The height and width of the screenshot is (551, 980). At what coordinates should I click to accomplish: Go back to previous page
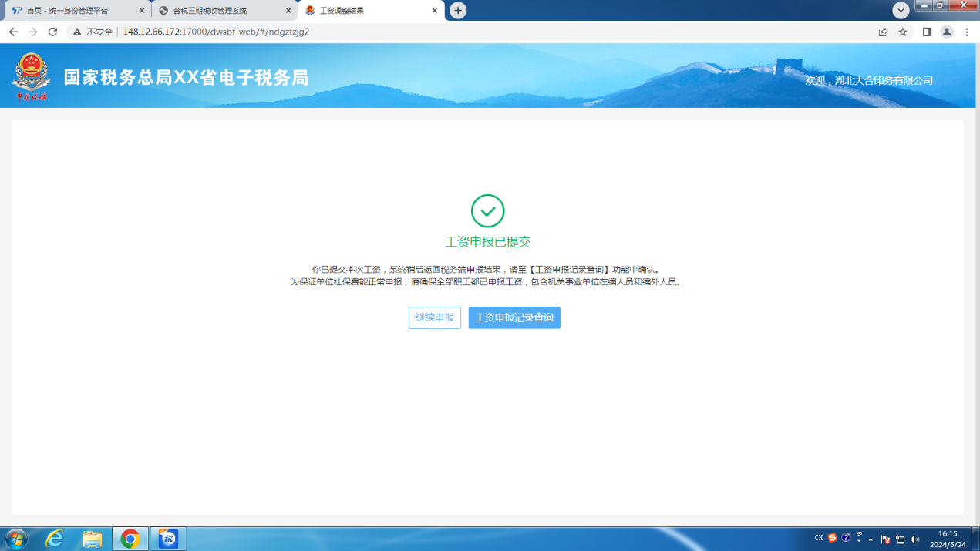(13, 32)
